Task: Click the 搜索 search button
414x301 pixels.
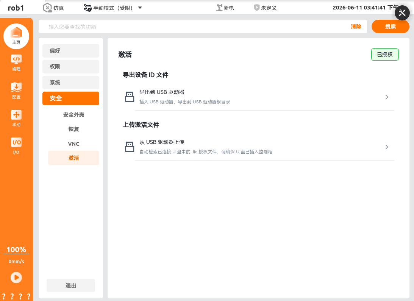Action: pos(390,27)
